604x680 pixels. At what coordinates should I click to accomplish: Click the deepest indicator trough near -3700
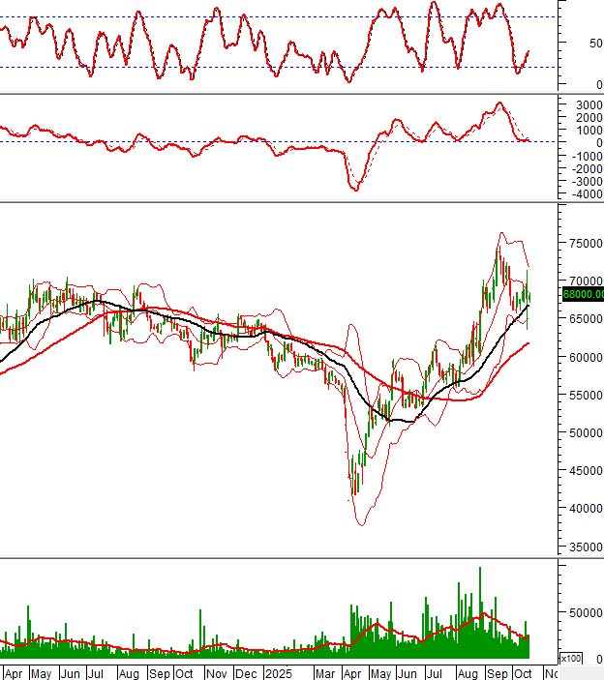(x=355, y=189)
